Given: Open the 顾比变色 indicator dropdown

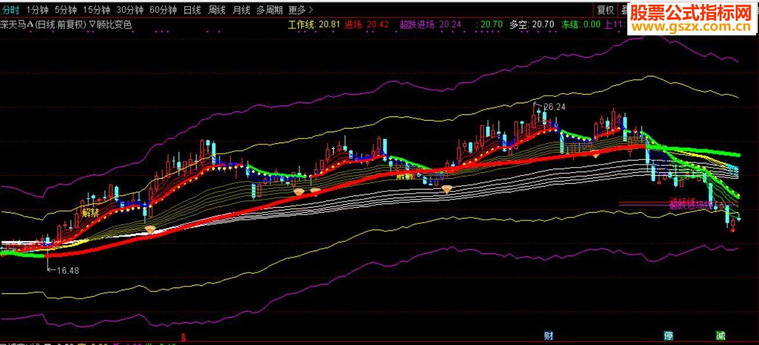Looking at the screenshot, I should [x=111, y=24].
